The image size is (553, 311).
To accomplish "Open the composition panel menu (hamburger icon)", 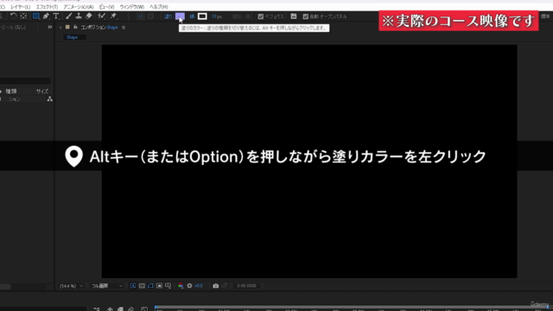I will (x=124, y=28).
